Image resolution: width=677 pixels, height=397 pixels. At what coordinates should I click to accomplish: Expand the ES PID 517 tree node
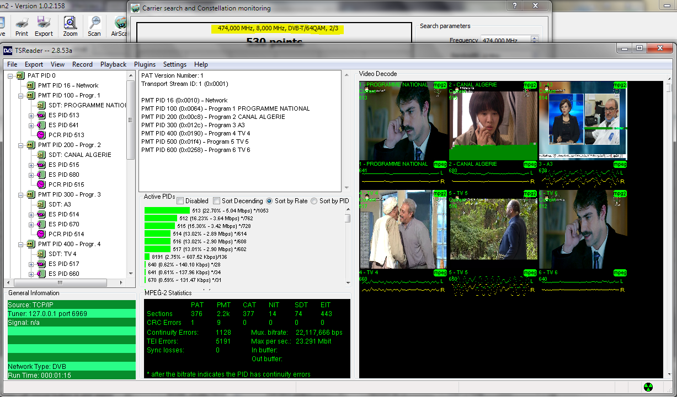click(x=31, y=264)
